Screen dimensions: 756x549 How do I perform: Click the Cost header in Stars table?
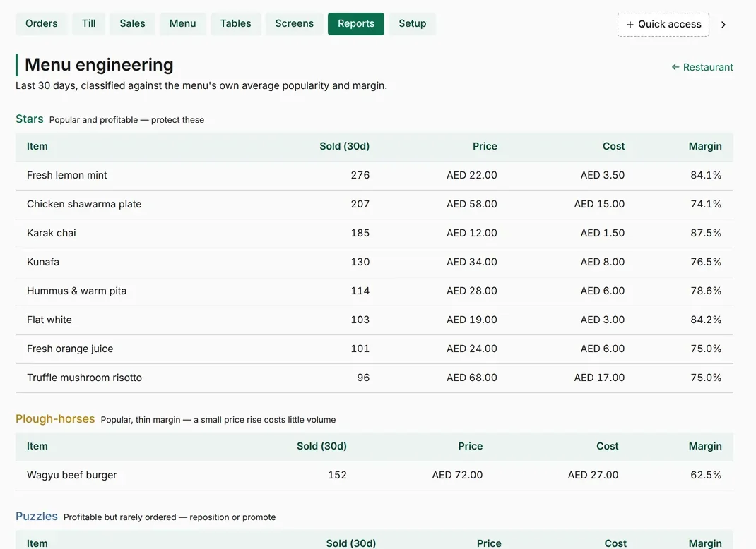[613, 146]
